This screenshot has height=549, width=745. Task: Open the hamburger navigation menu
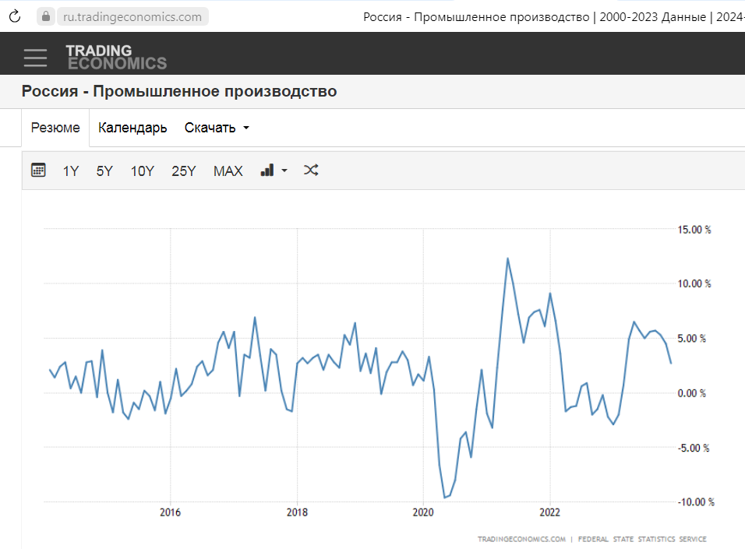(36, 58)
